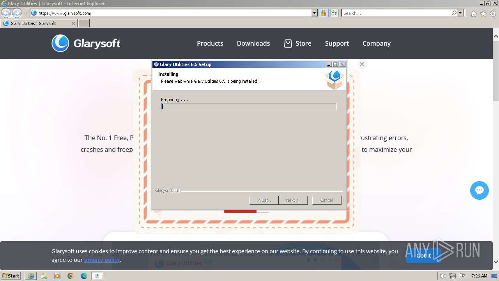Accept cookies with Got it button
The height and width of the screenshot is (281, 499).
click(423, 256)
